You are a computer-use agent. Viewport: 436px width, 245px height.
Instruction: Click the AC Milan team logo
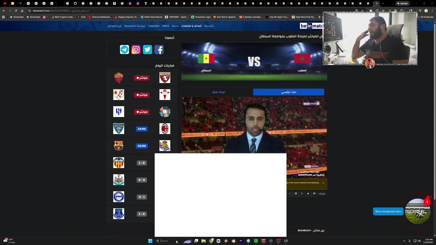(x=165, y=129)
